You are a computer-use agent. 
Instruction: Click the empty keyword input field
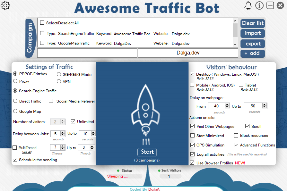coord(87,53)
